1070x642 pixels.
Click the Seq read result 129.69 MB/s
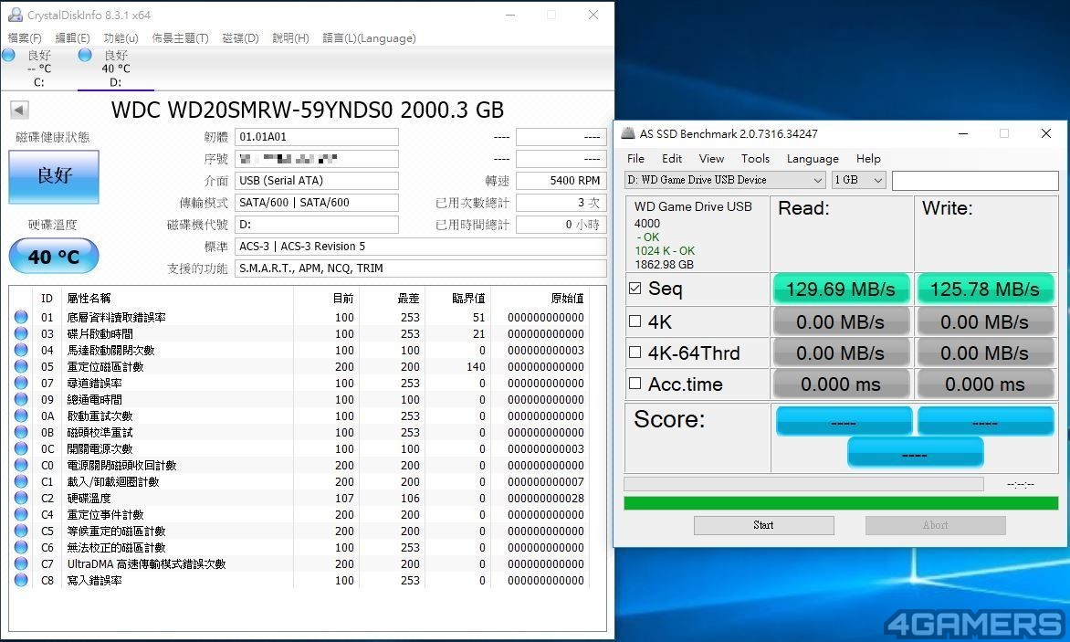tap(841, 289)
